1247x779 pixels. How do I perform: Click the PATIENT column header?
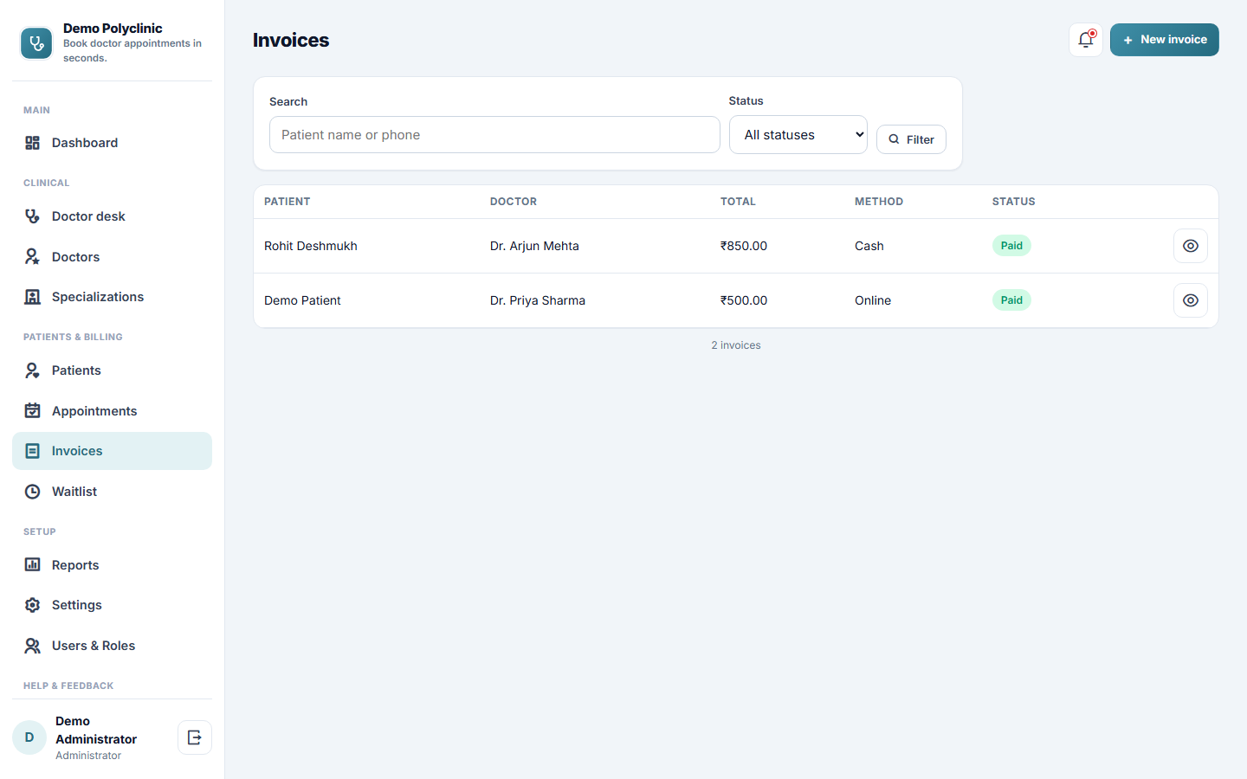click(x=288, y=202)
